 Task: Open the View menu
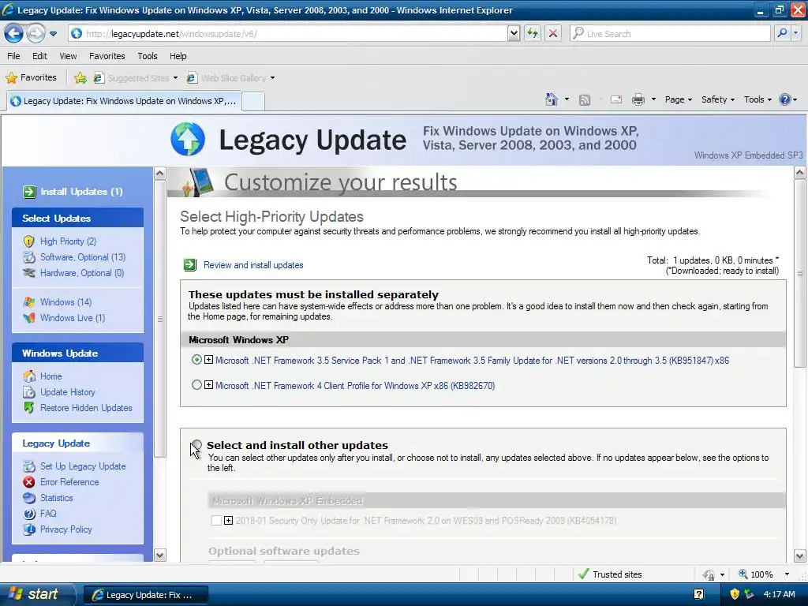(x=68, y=56)
